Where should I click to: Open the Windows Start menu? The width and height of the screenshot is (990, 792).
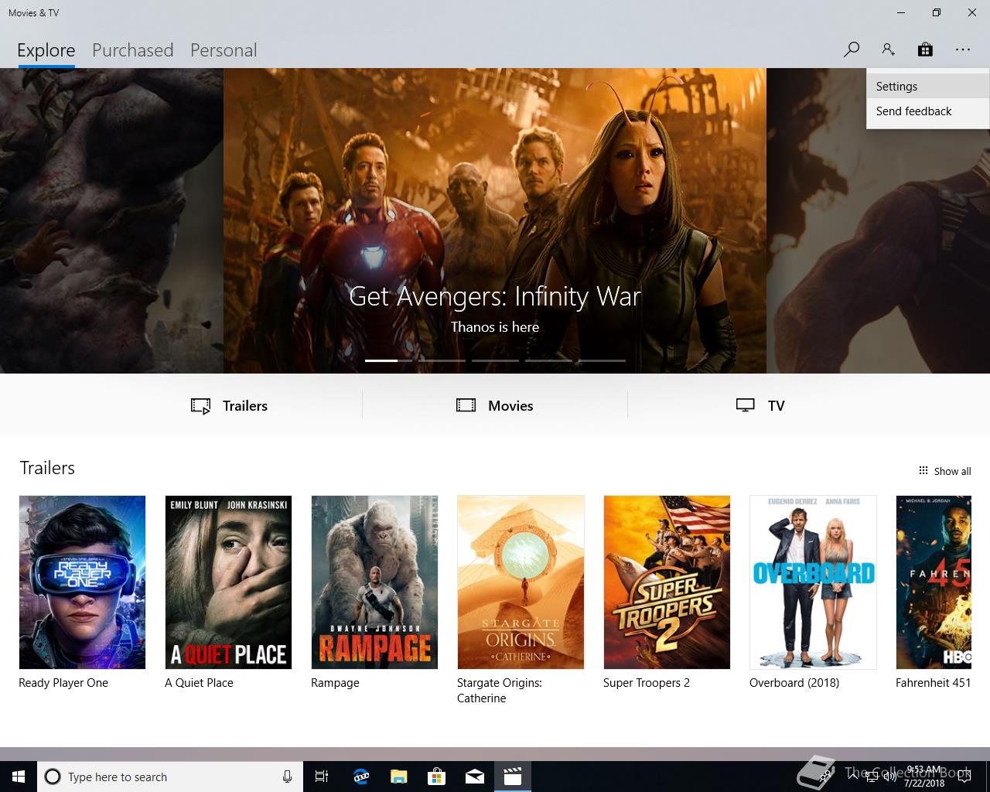click(19, 777)
